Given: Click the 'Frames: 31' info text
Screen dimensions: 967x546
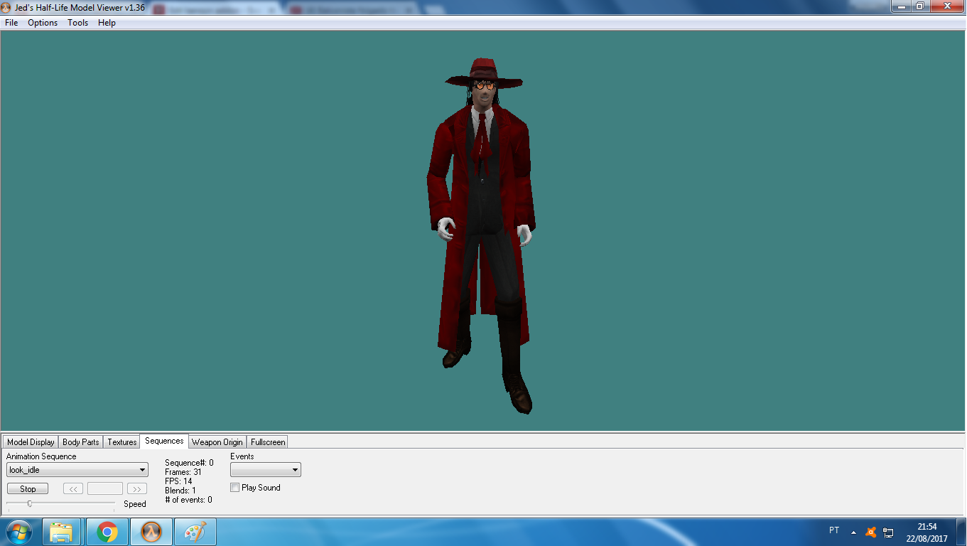Looking at the screenshot, I should pyautogui.click(x=183, y=472).
